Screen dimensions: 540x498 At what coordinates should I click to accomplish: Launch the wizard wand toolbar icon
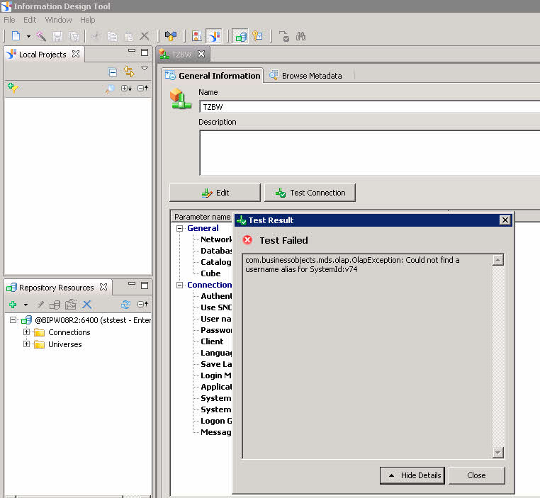pos(41,36)
